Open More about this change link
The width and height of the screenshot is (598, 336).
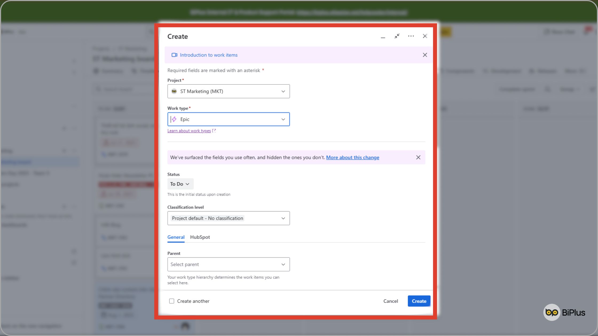(353, 157)
